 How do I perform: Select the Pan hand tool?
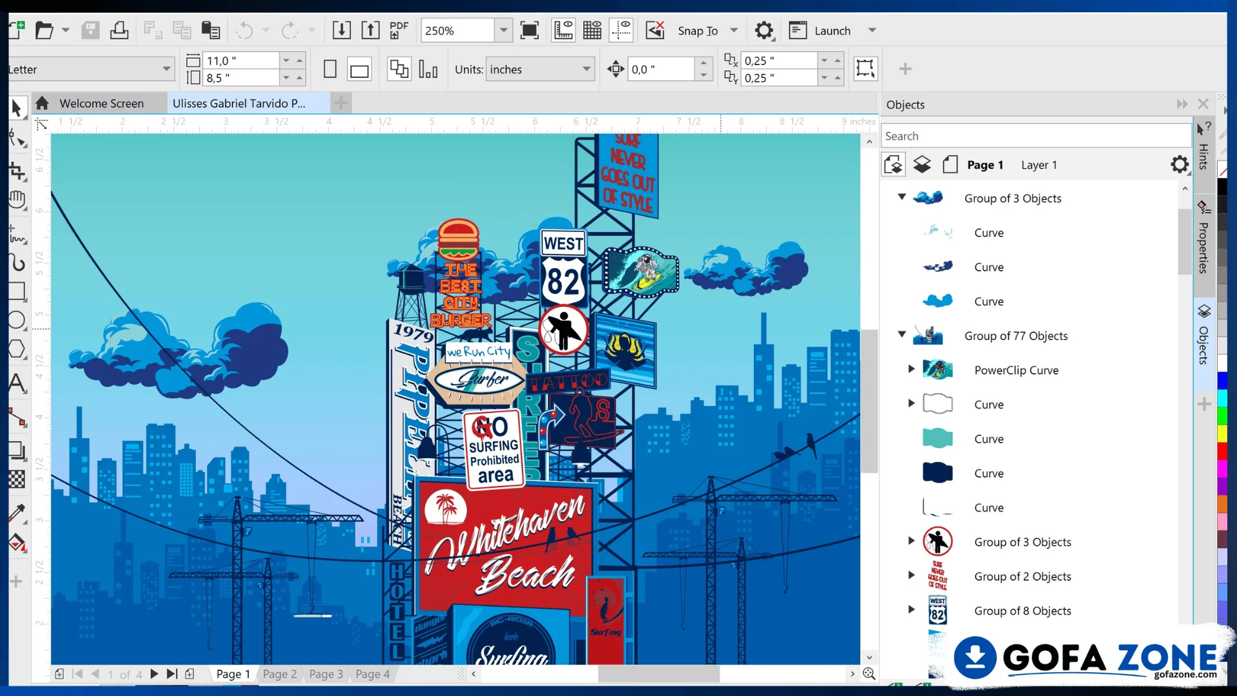tap(17, 200)
